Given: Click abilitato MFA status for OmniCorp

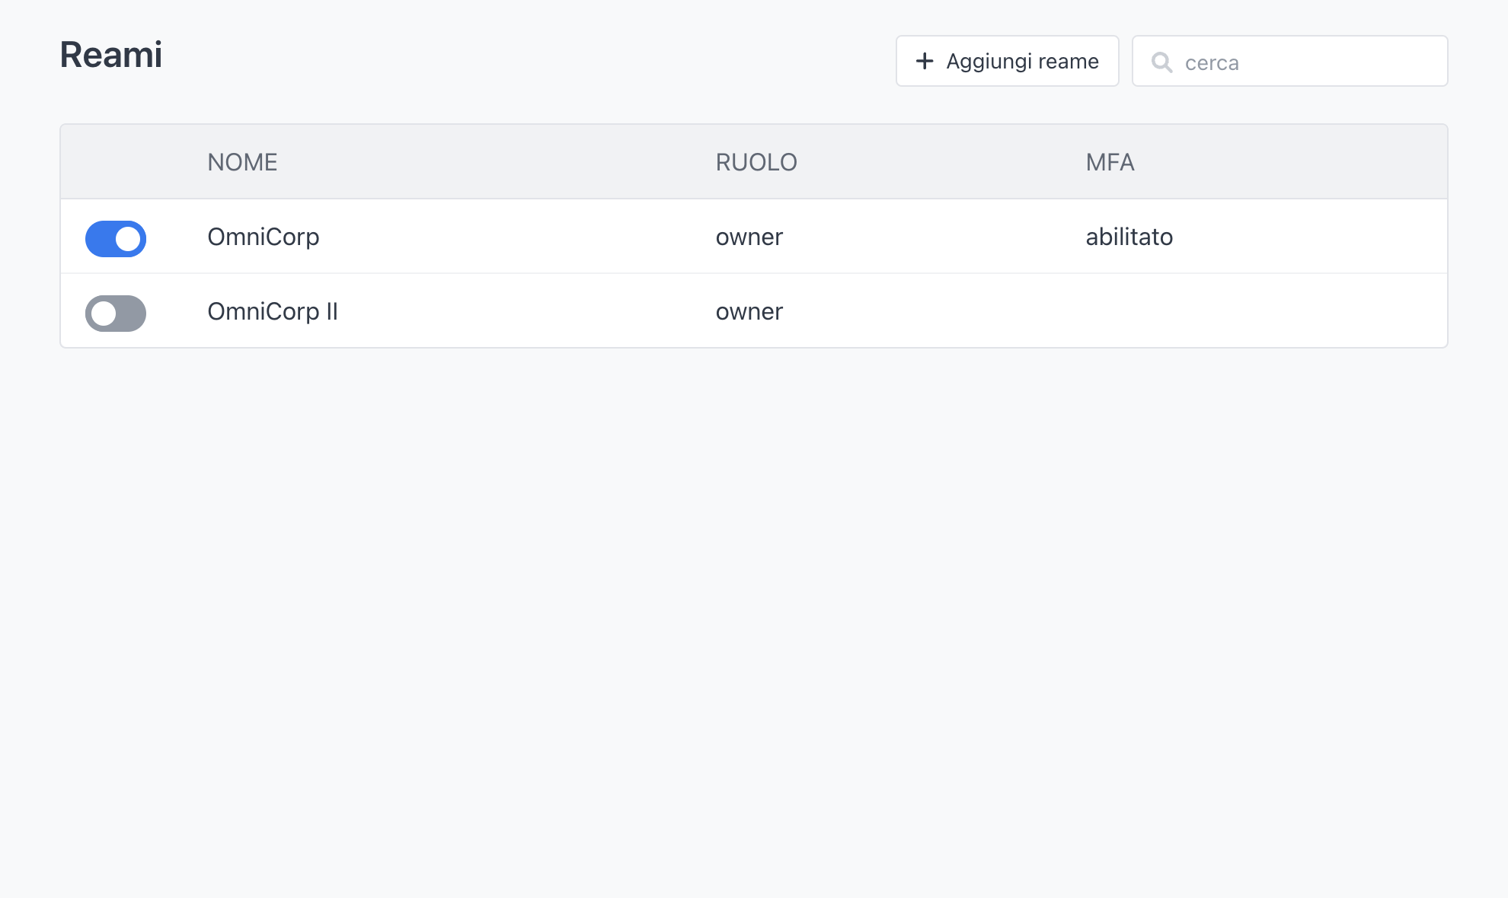Looking at the screenshot, I should click(1129, 237).
